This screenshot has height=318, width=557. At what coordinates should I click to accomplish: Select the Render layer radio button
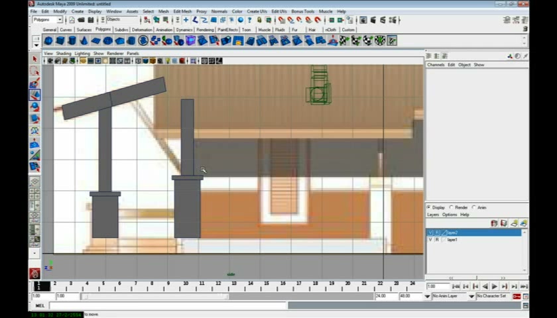click(x=452, y=207)
